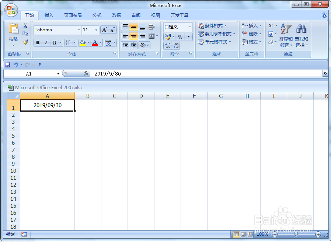Switch to the 开发工具 ribbon tab

[x=180, y=15]
